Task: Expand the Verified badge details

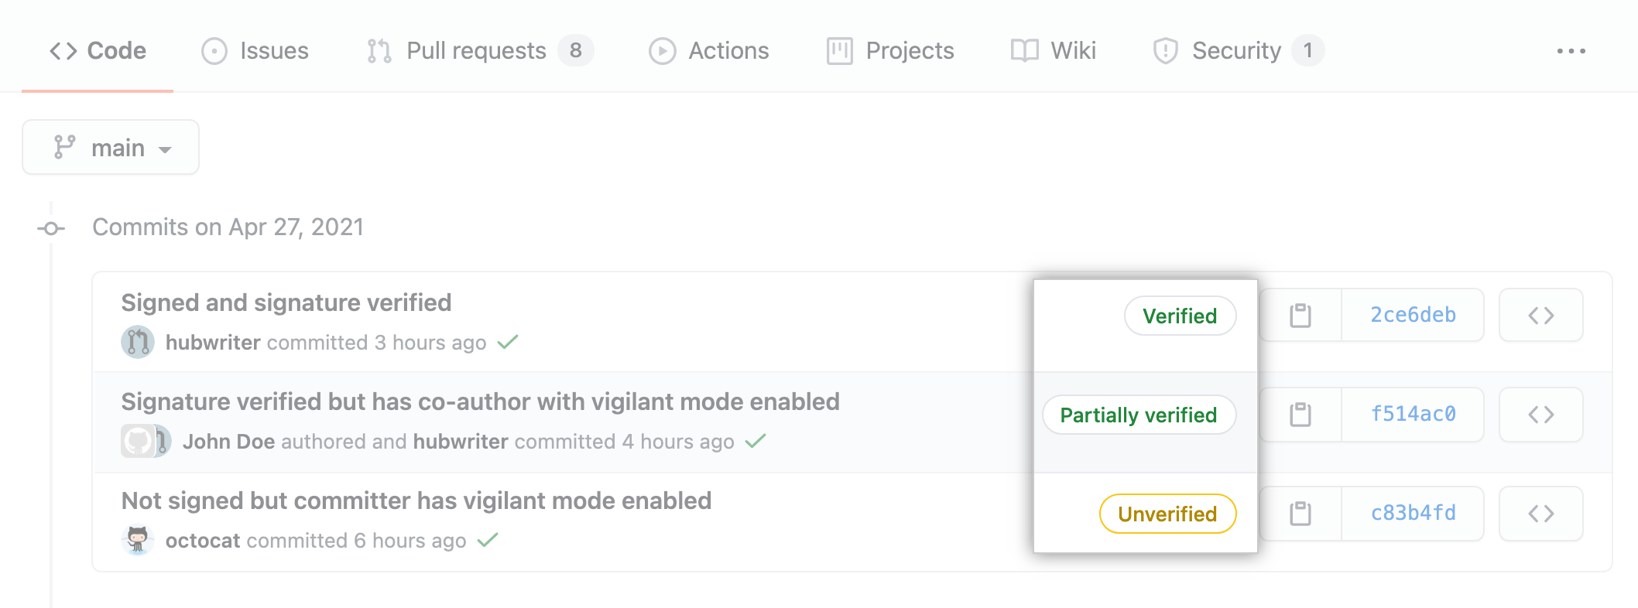Action: (x=1180, y=316)
